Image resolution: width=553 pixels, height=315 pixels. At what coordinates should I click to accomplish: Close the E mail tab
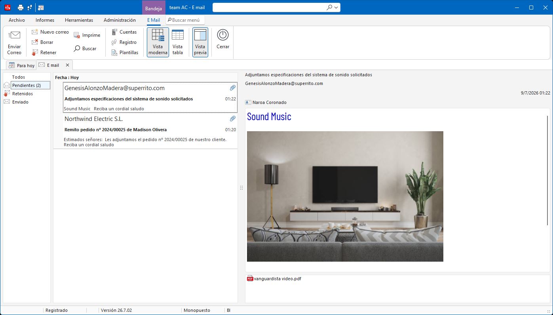[67, 65]
